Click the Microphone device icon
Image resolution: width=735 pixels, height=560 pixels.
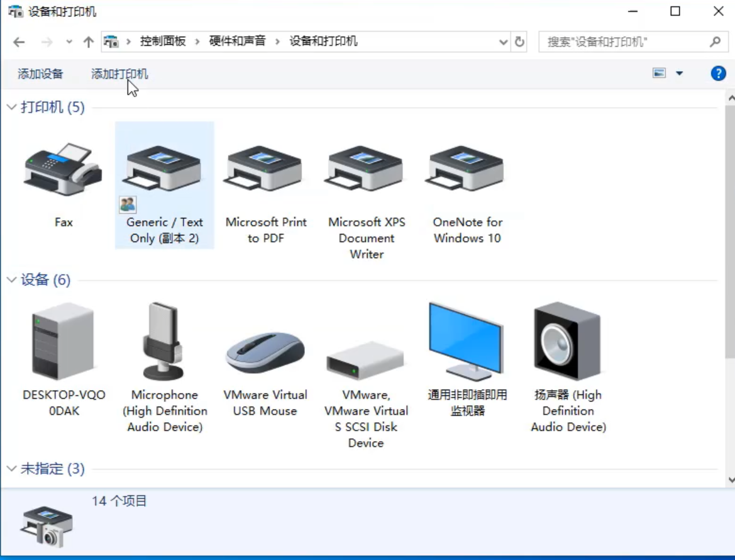[164, 343]
